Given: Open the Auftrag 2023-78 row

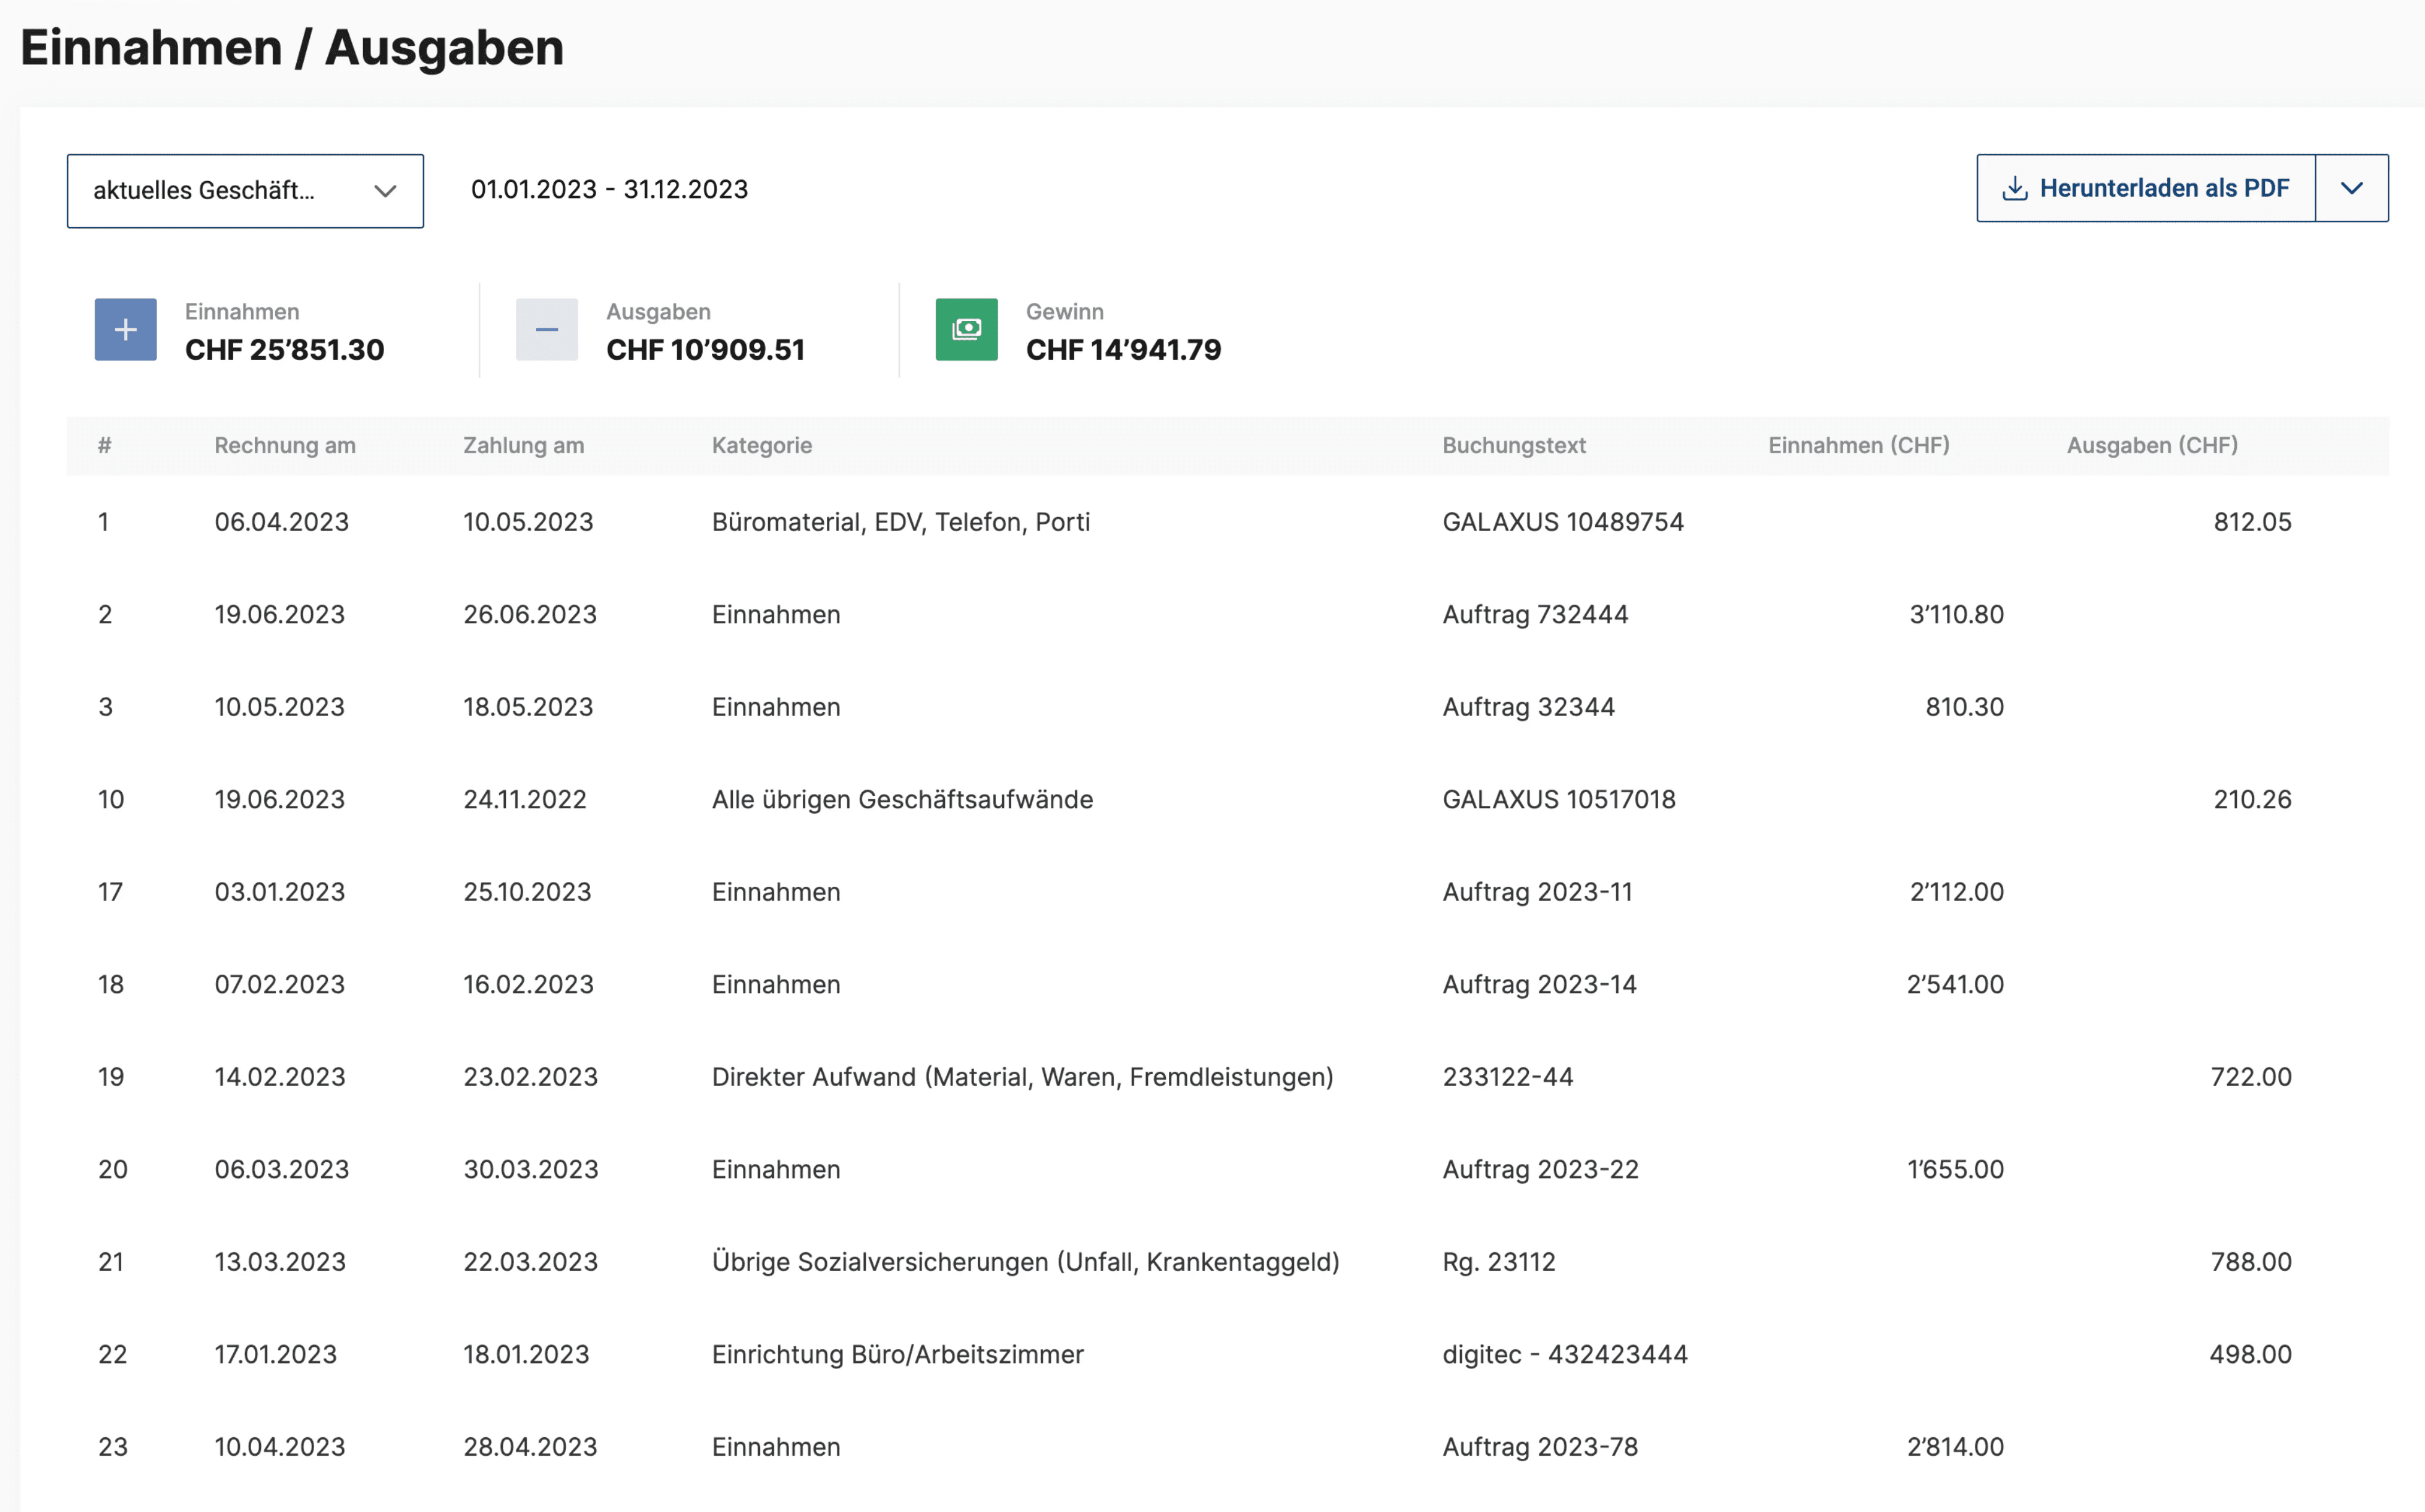Looking at the screenshot, I should (x=1227, y=1447).
